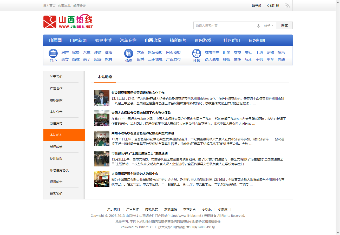The width and height of the screenshot is (340, 235).
Task: Click the RSS subscription icon top right
Action: [x=287, y=5]
